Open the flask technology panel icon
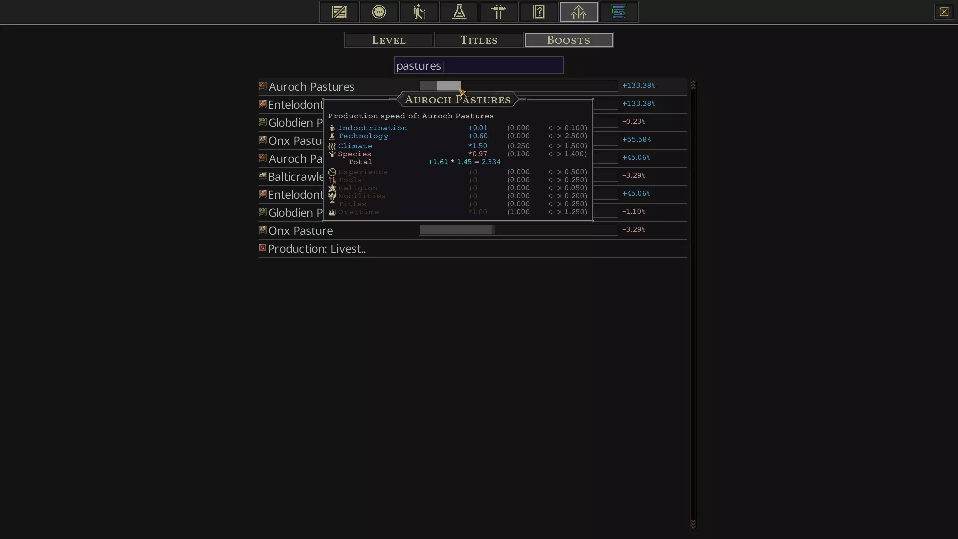 coord(459,12)
